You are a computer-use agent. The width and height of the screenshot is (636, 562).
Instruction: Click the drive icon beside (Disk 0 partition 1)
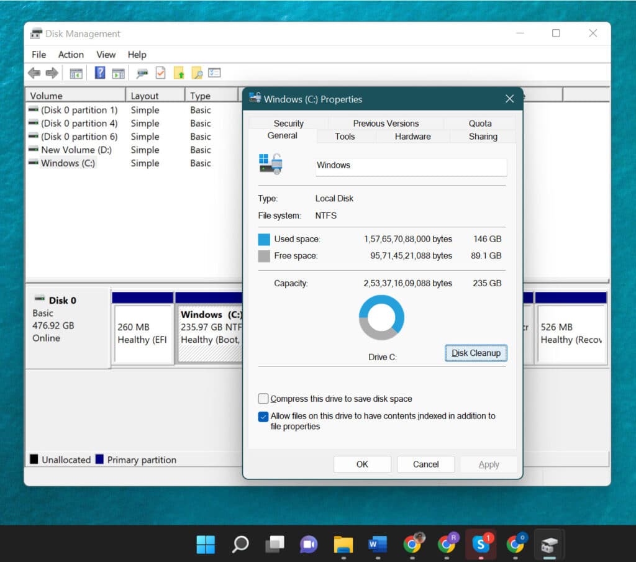(x=34, y=110)
